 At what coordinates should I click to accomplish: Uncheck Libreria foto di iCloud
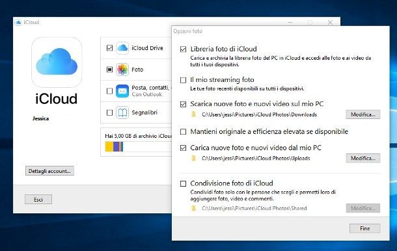tap(183, 49)
